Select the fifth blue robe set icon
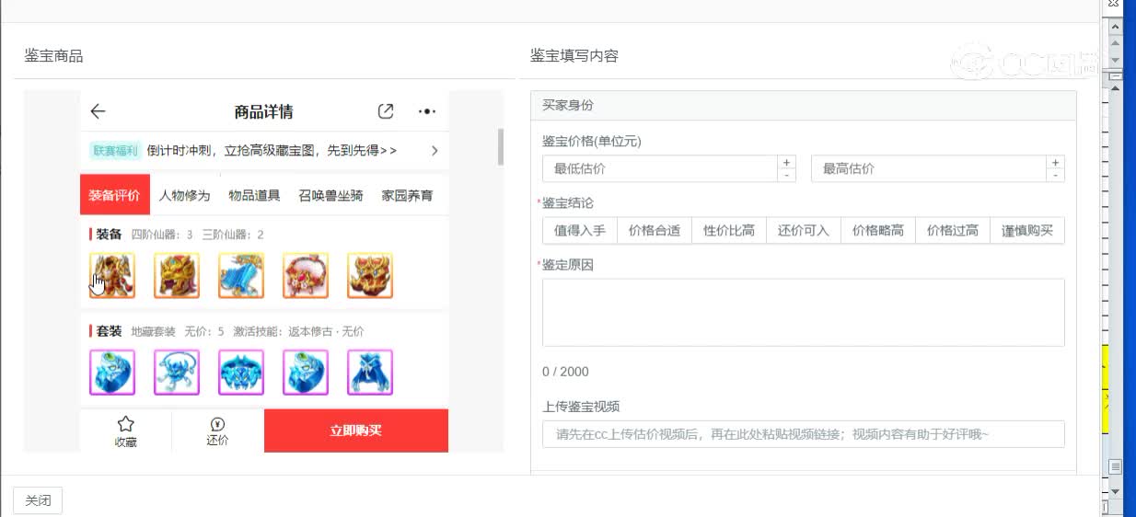The width and height of the screenshot is (1136, 517). pos(370,373)
